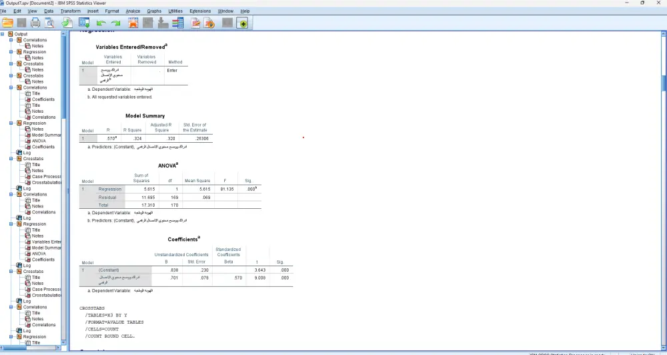Click the outline pane scroll-down arrow
This screenshot has width=667, height=355.
64,342
